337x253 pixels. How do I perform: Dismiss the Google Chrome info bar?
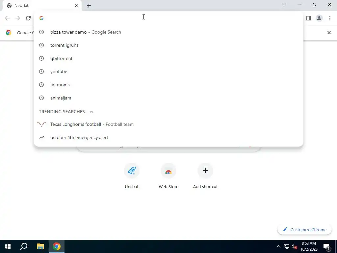click(329, 33)
